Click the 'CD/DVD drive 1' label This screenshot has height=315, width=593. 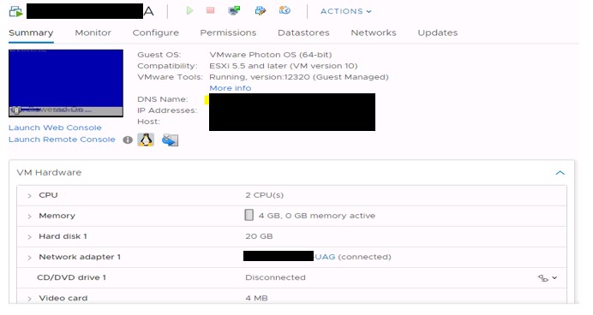[x=71, y=277]
